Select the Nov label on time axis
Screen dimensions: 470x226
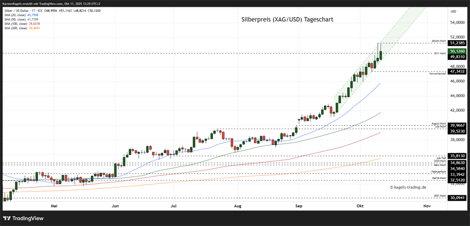click(x=427, y=206)
